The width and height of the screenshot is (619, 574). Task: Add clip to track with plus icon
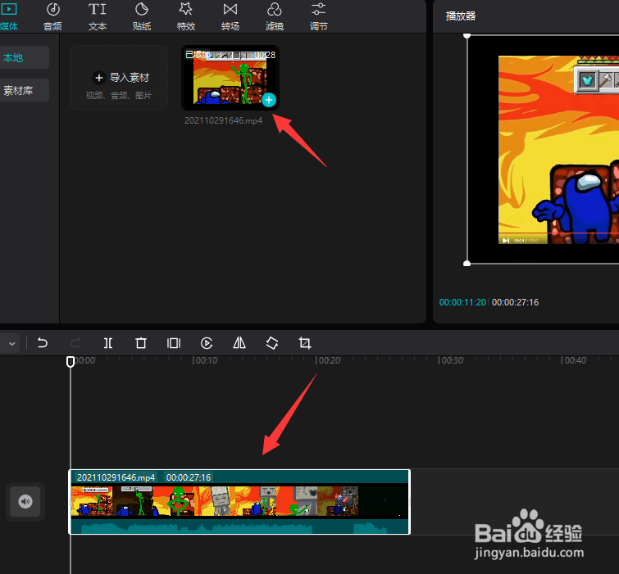pyautogui.click(x=269, y=100)
